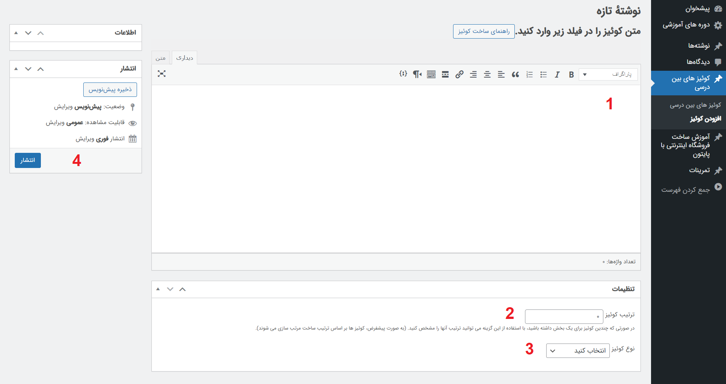Align text right in editor
Screen dimensions: 726x384
(x=473, y=75)
